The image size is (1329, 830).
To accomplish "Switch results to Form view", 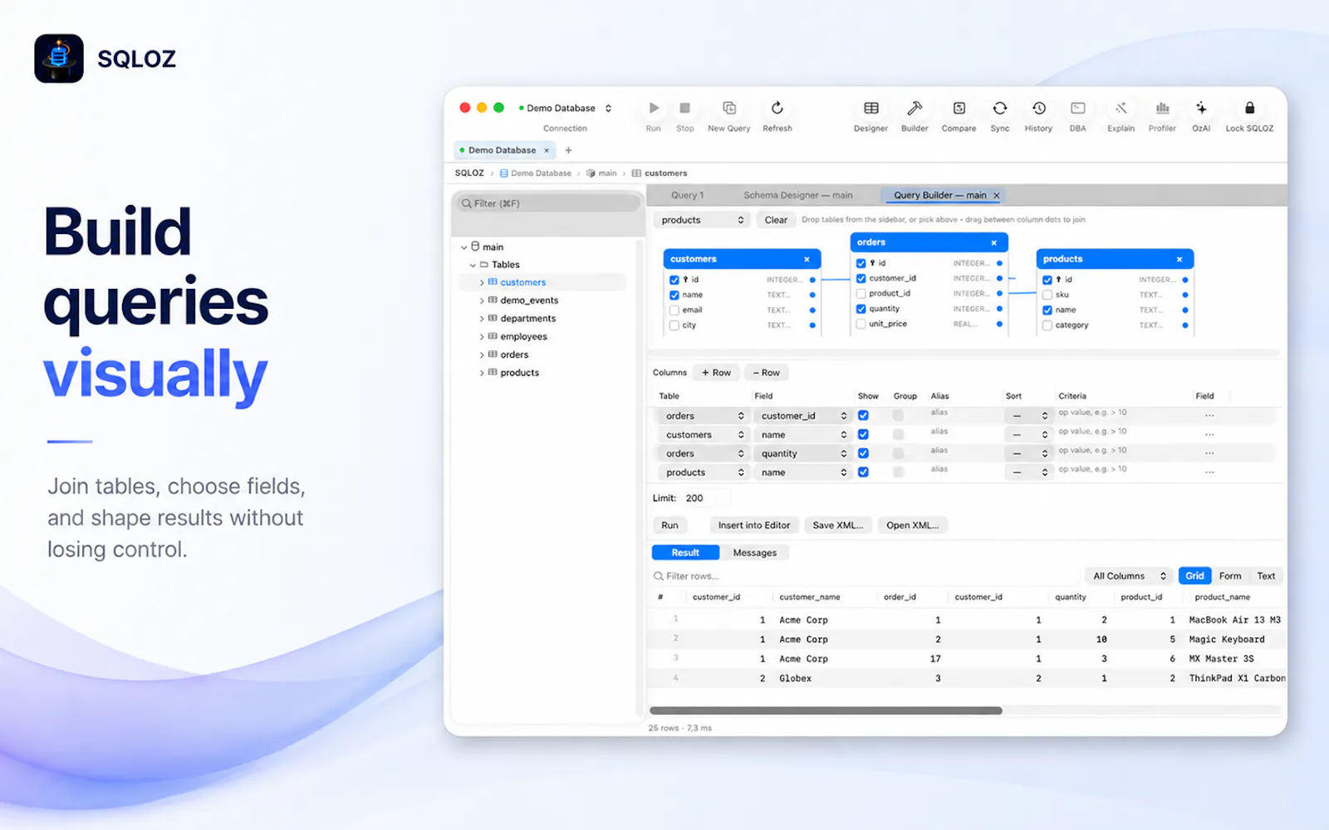I will coord(1230,576).
